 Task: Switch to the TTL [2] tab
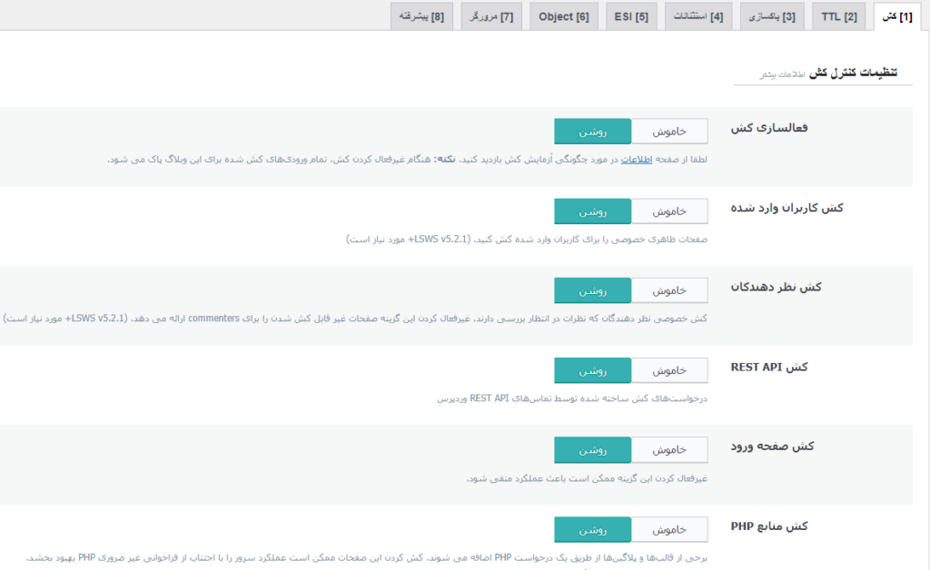click(x=837, y=15)
